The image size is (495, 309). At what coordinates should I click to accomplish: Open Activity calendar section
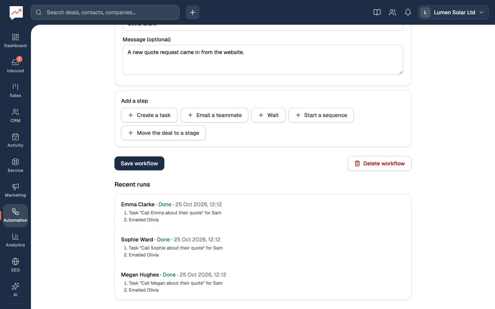tap(15, 140)
